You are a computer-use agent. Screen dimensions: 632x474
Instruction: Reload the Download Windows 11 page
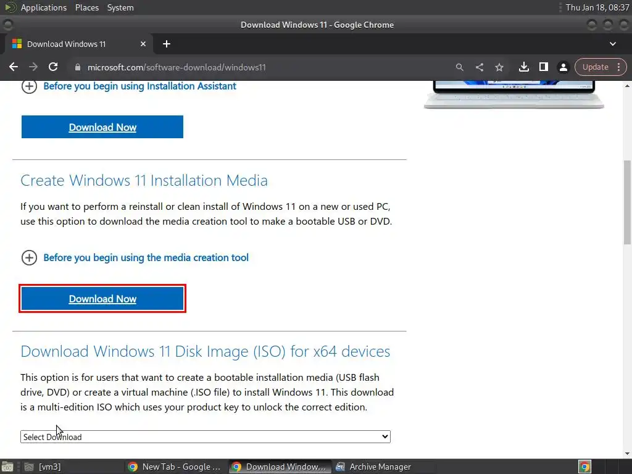click(x=53, y=67)
